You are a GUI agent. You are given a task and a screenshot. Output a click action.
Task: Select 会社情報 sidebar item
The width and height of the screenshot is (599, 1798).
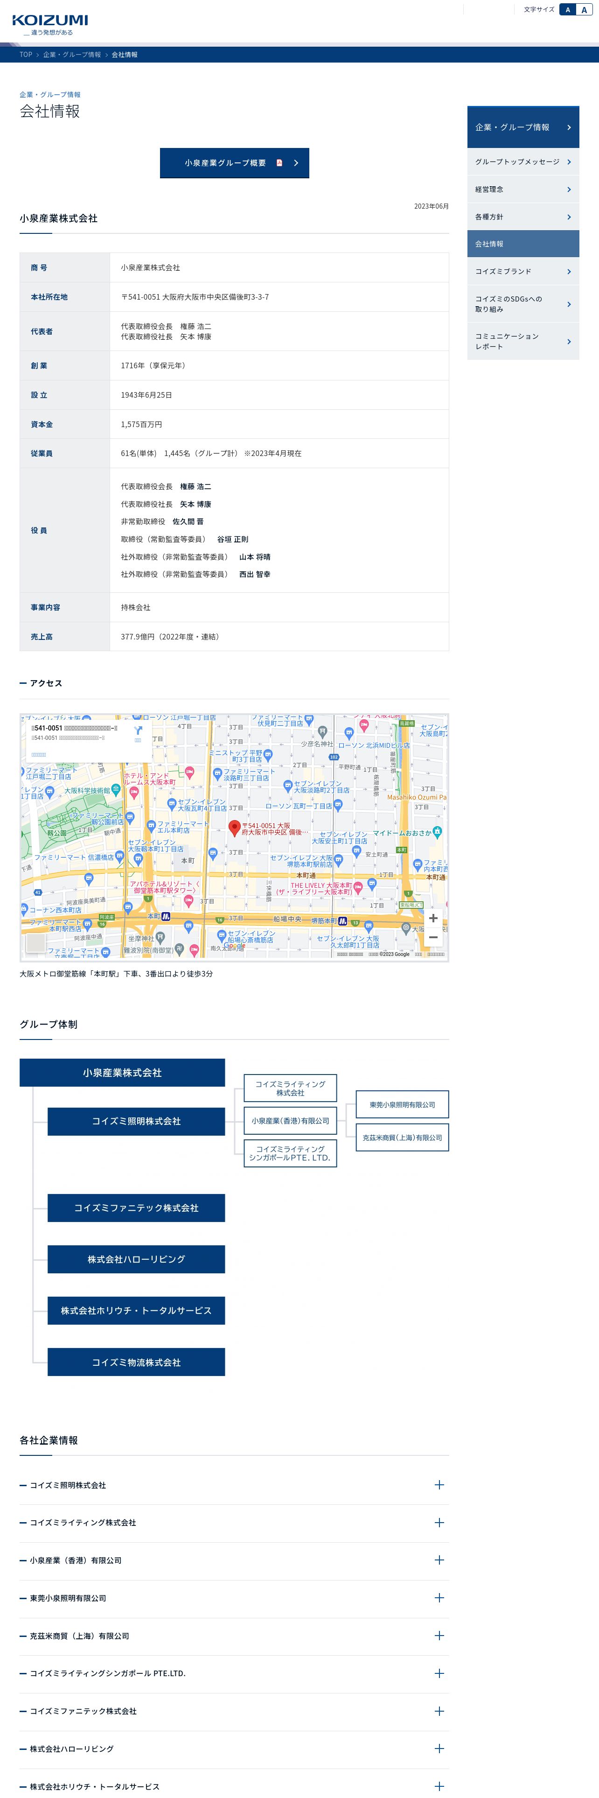(x=523, y=244)
